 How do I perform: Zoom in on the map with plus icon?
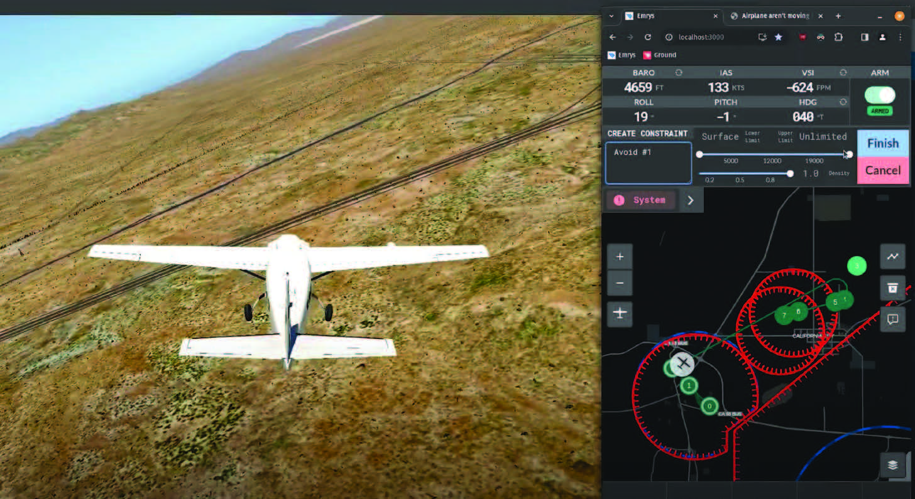(620, 256)
